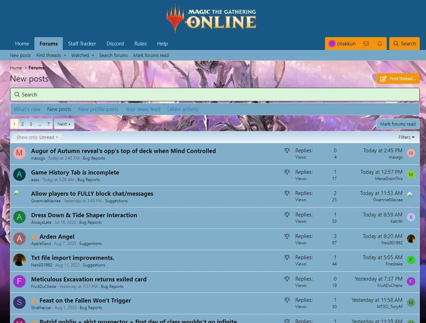The height and width of the screenshot is (323, 426).
Task: Open AlwaysLate avatar on Dress Down thread
Action: 19,217
